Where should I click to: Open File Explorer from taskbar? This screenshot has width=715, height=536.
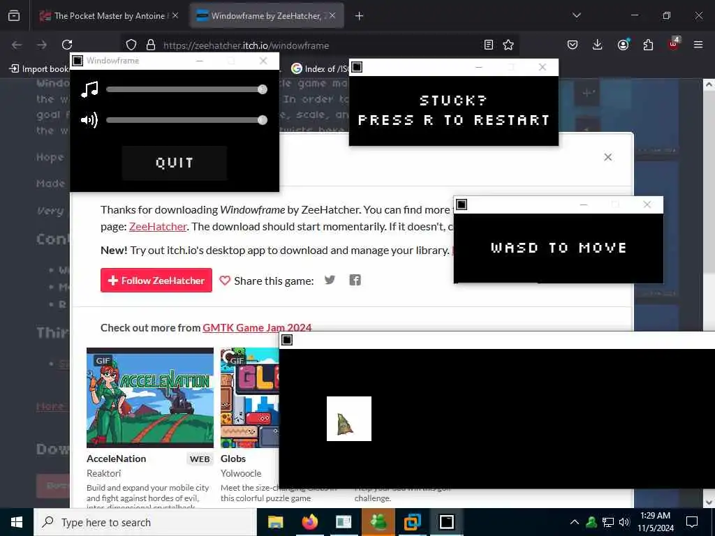[275, 522]
